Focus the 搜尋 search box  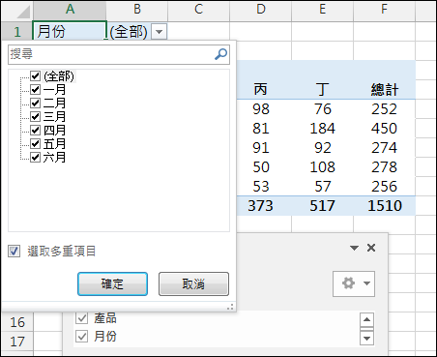pyautogui.click(x=119, y=54)
